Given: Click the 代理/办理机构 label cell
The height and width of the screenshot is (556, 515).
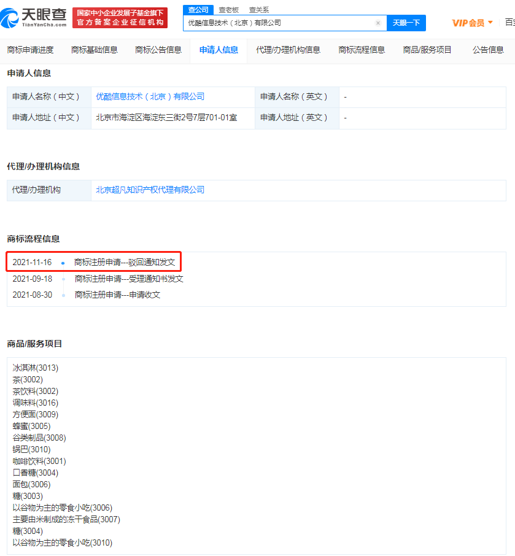Looking at the screenshot, I should tap(49, 190).
